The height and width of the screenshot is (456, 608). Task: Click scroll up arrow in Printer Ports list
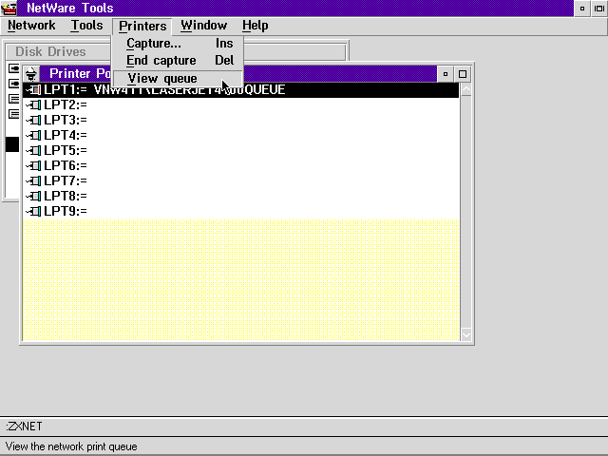(466, 89)
